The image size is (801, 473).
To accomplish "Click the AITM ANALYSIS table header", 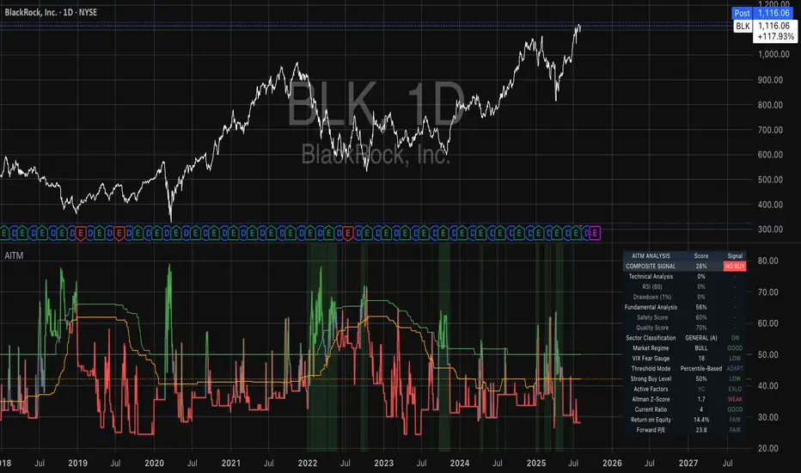I will click(x=651, y=256).
